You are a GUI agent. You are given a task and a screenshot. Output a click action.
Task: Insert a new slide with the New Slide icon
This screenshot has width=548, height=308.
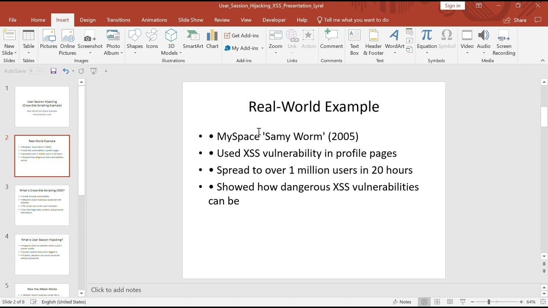coord(9,36)
